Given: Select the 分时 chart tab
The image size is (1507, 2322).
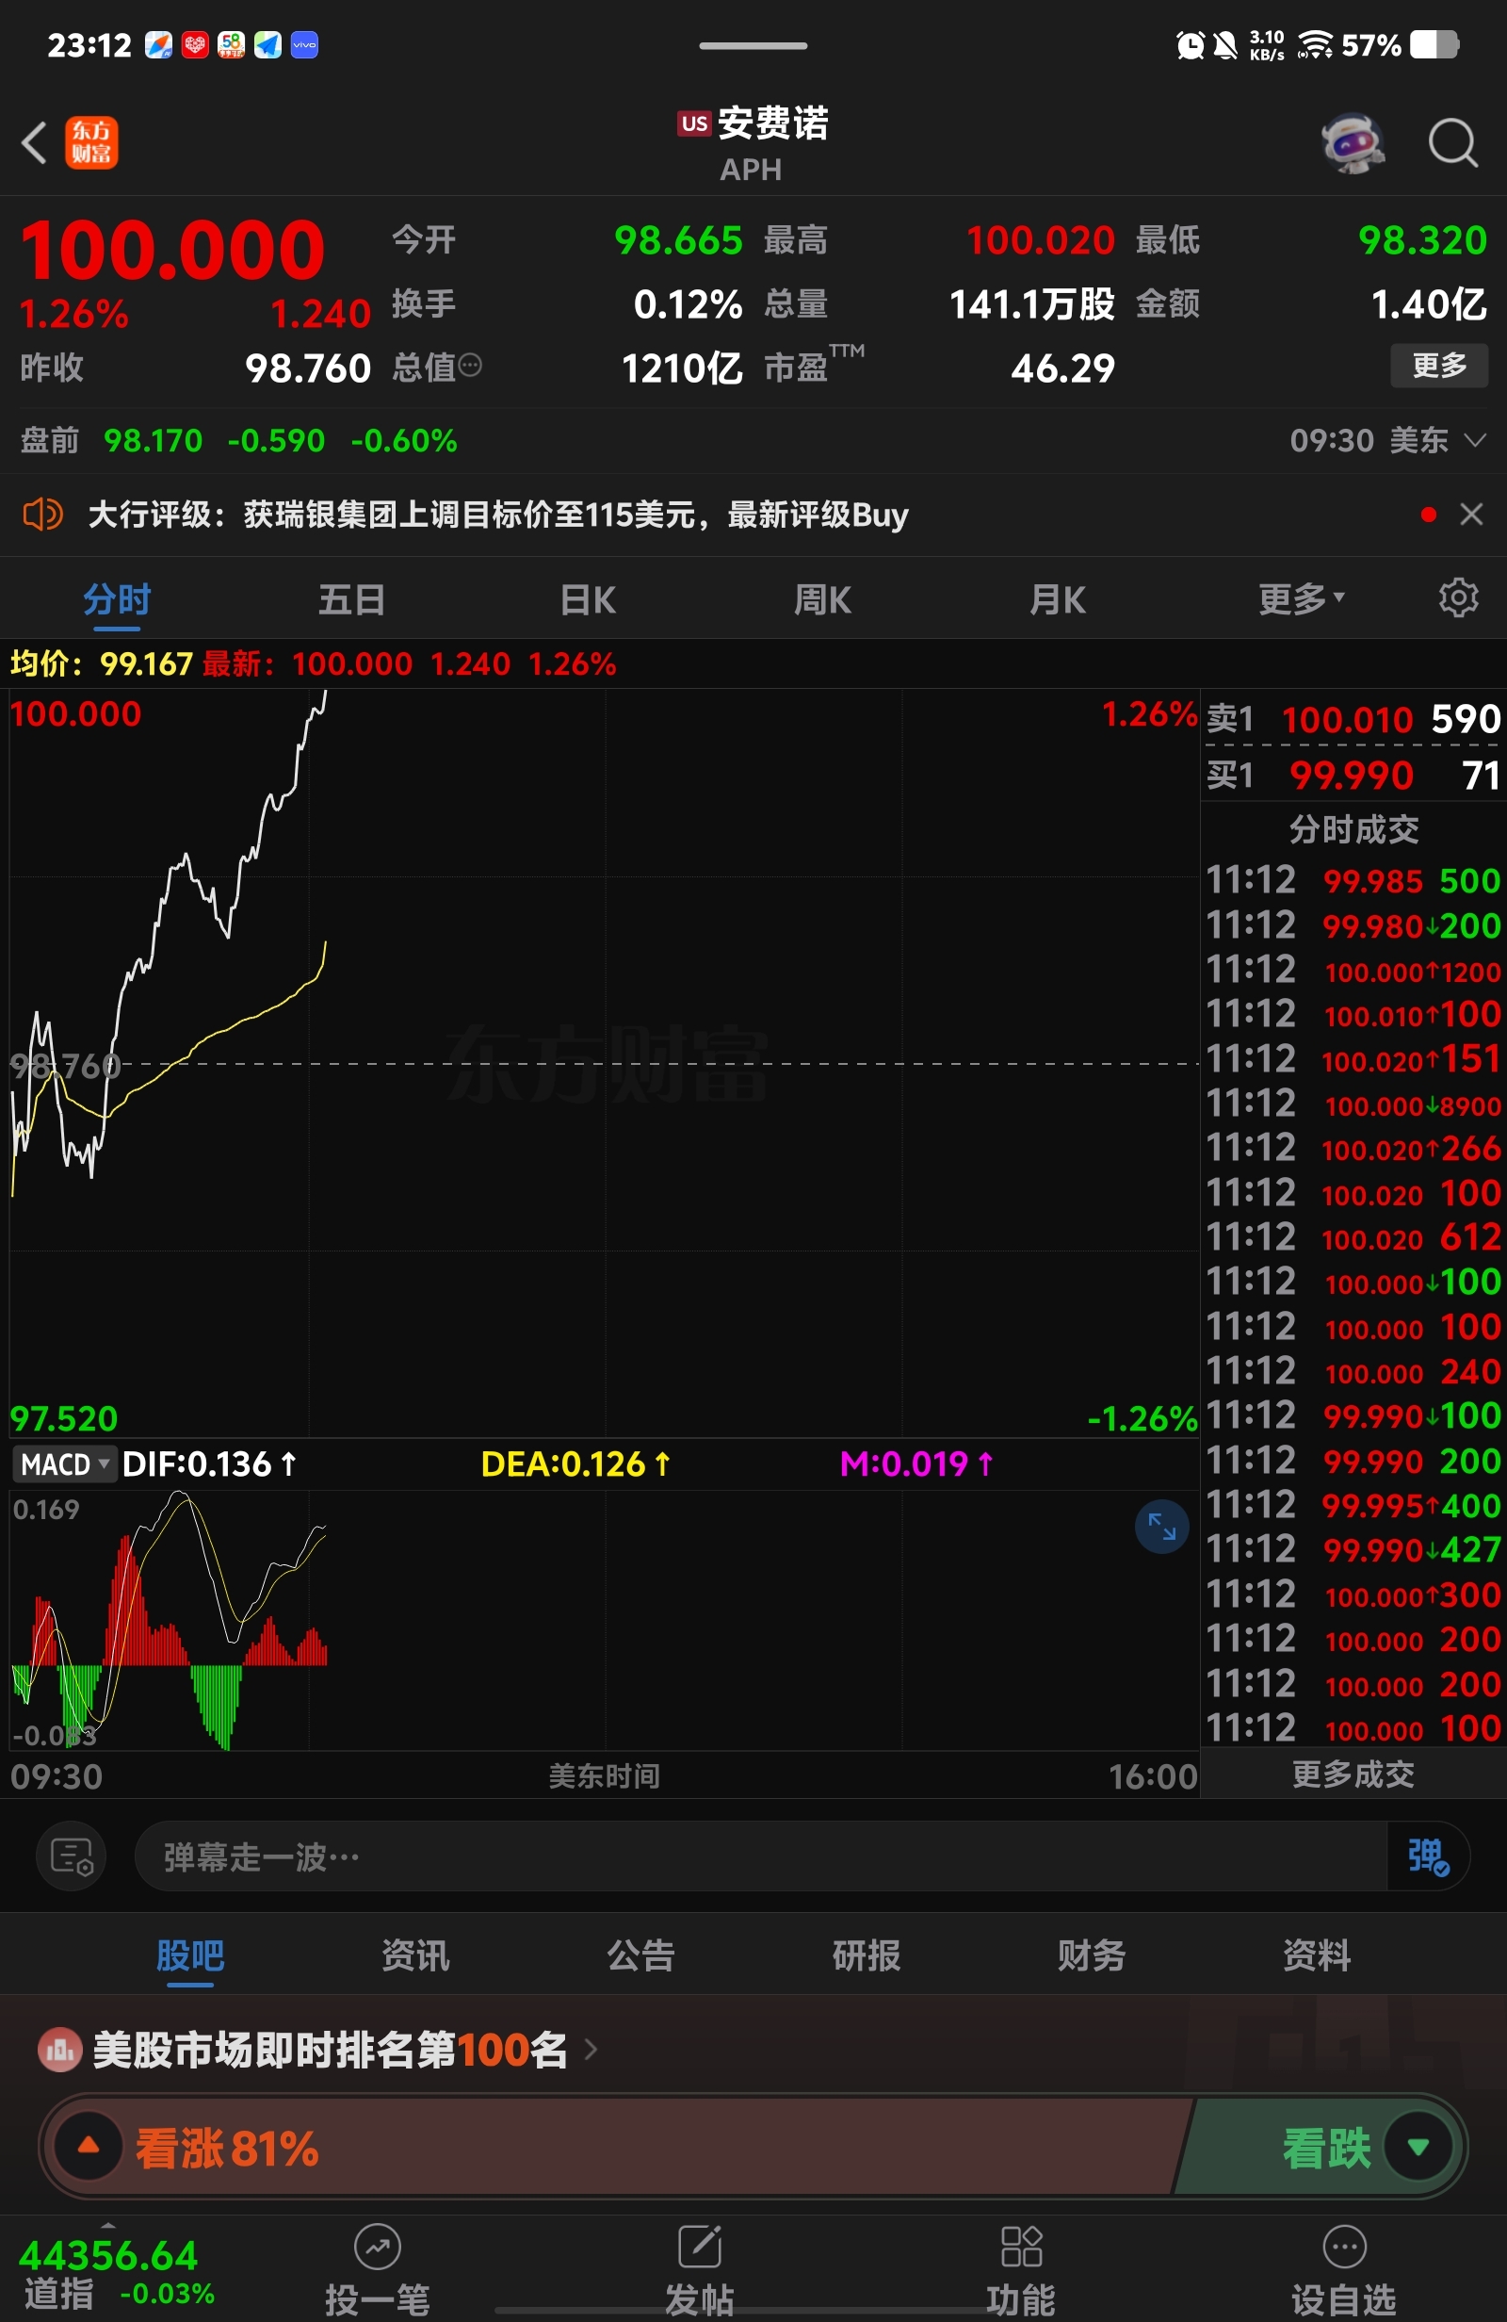Looking at the screenshot, I should pos(117,599).
